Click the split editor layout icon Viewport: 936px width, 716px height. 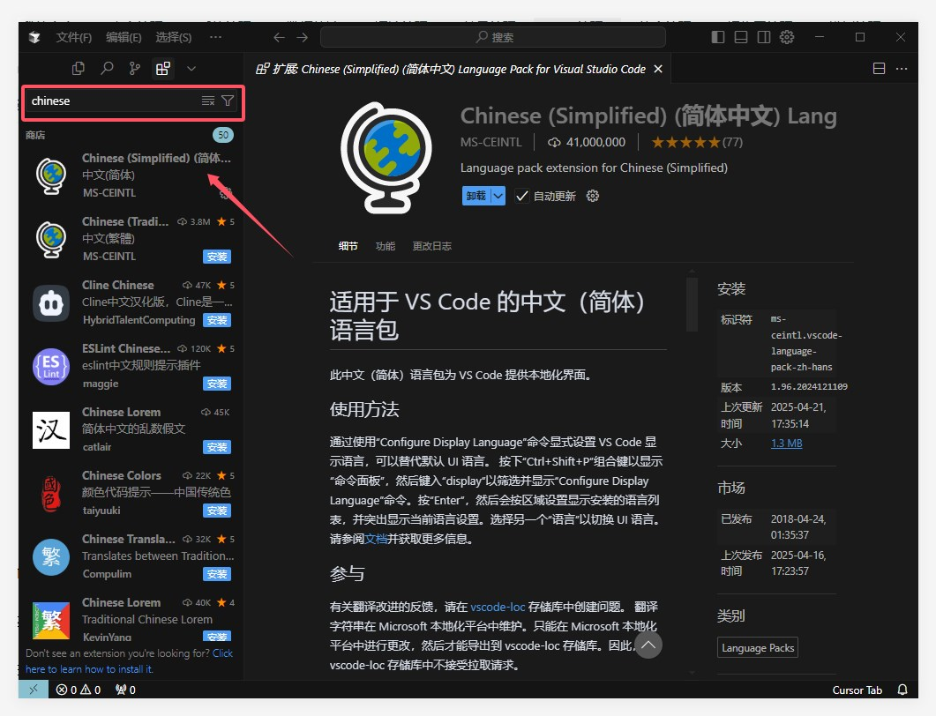879,69
